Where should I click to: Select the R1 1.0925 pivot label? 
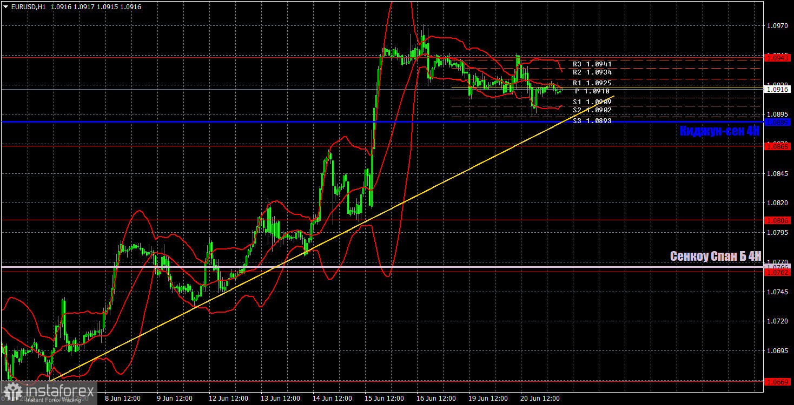(592, 83)
